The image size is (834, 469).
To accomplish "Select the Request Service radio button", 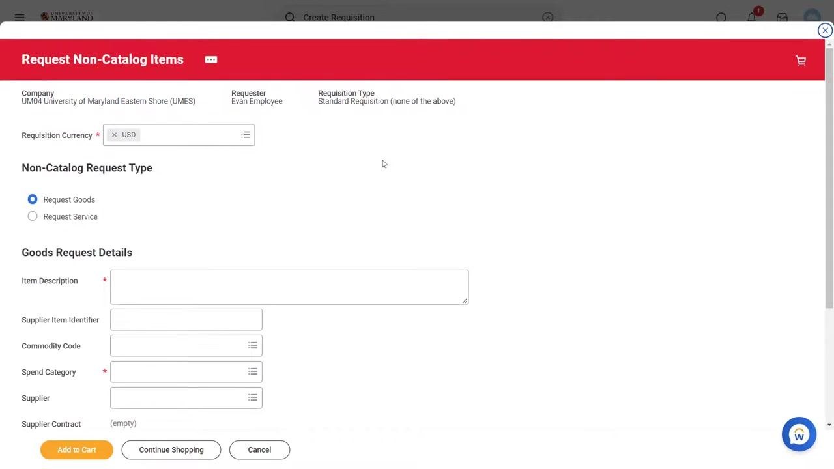I will click(x=33, y=216).
